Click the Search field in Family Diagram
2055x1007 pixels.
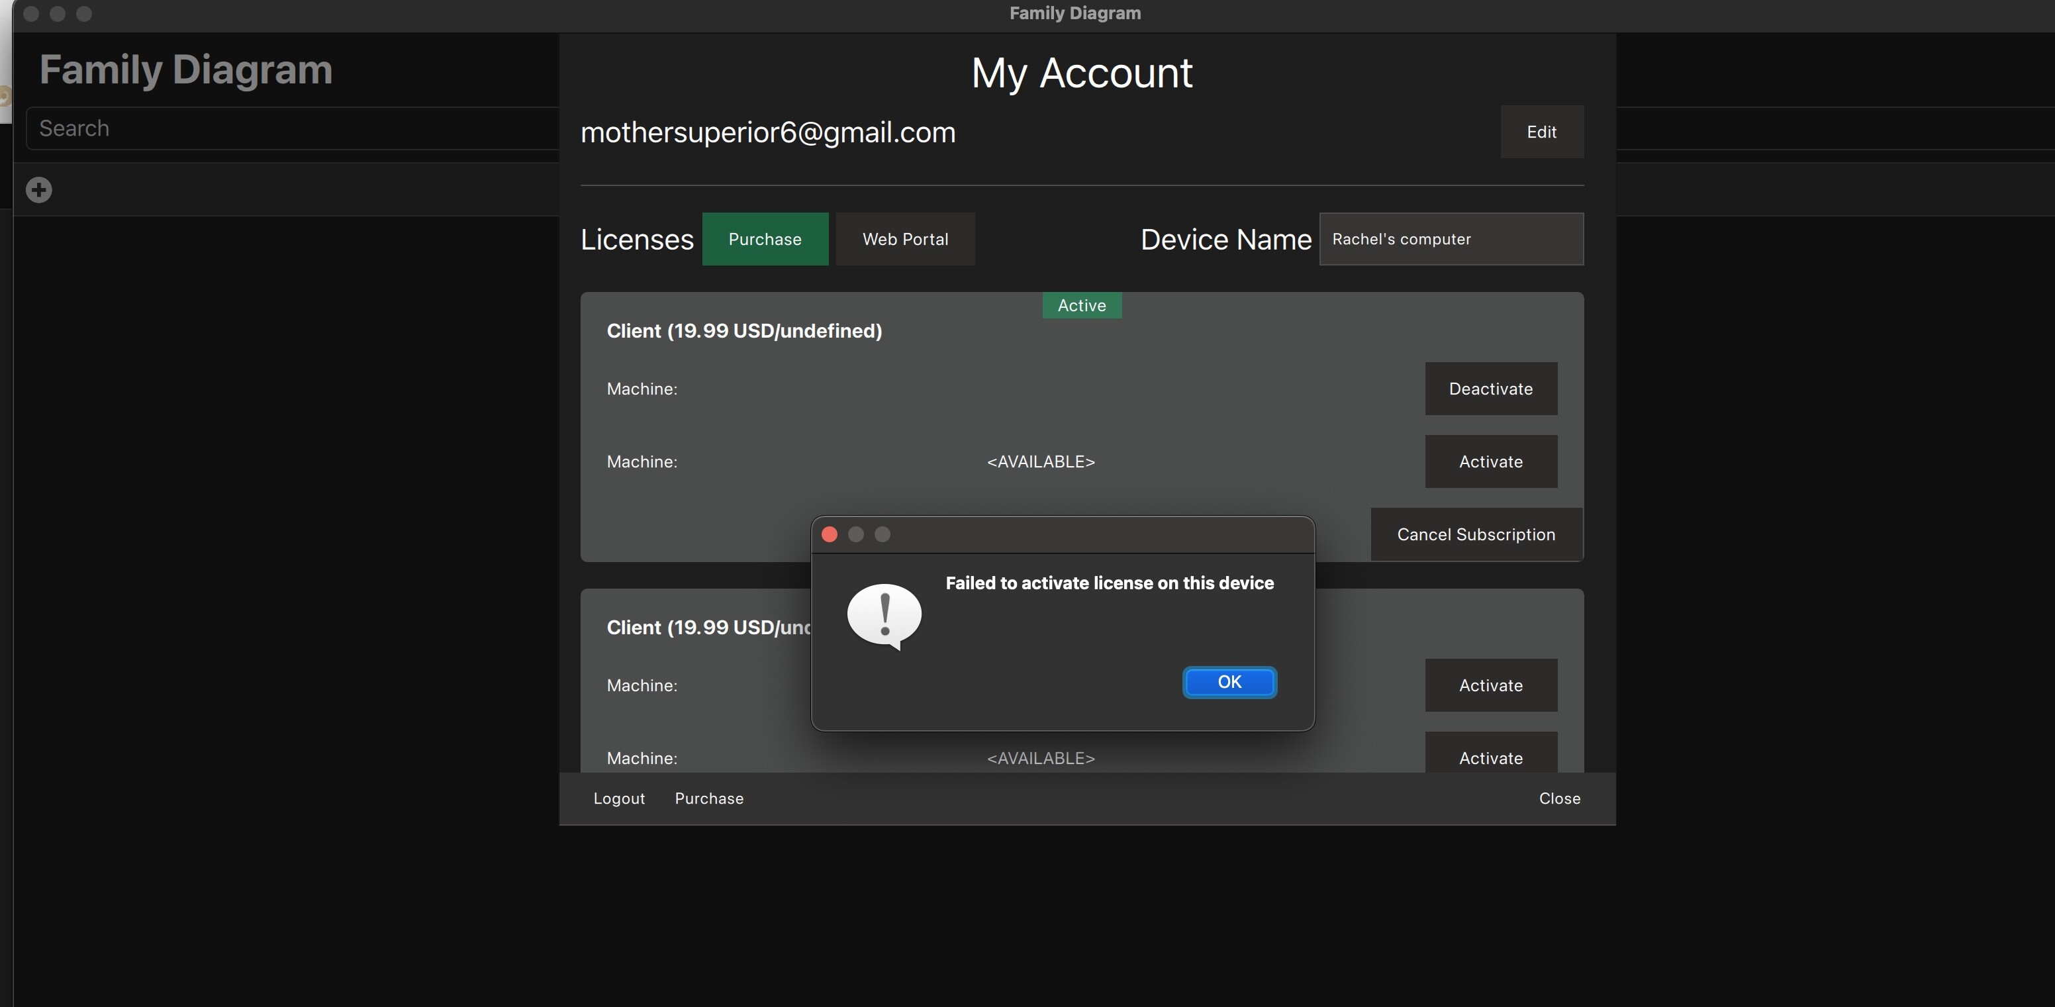292,128
